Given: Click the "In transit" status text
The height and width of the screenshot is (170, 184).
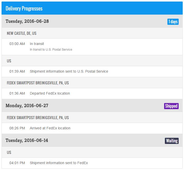Looking at the screenshot, I should pyautogui.click(x=37, y=44).
